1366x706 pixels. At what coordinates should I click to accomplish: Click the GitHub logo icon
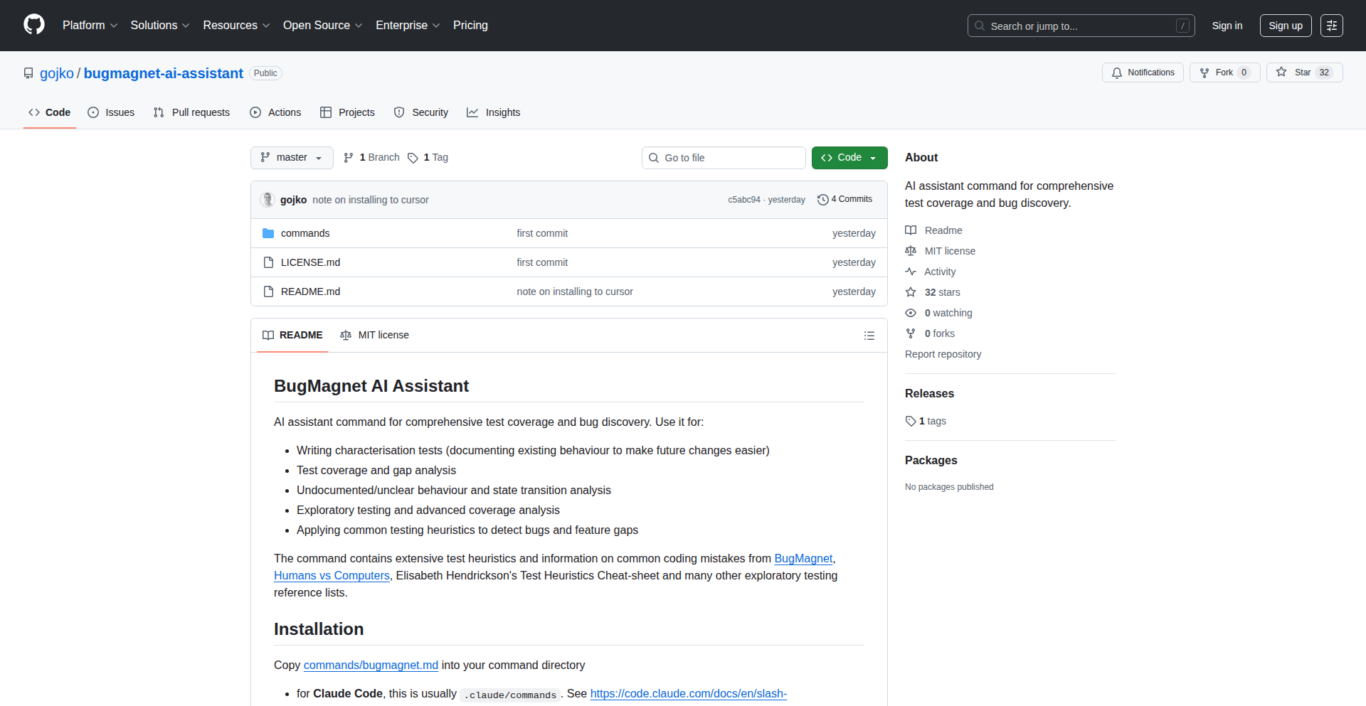click(x=33, y=25)
